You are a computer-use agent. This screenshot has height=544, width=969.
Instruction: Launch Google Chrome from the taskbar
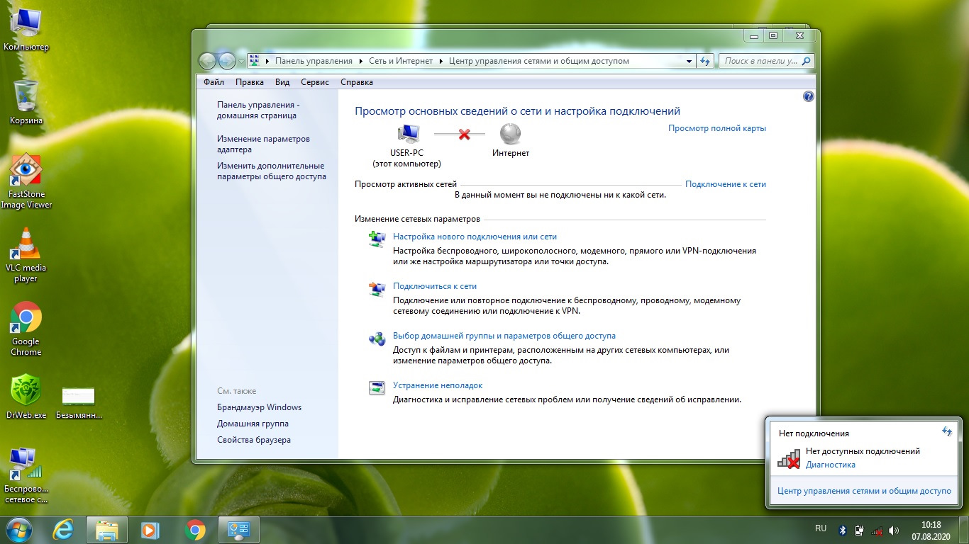[x=194, y=530]
